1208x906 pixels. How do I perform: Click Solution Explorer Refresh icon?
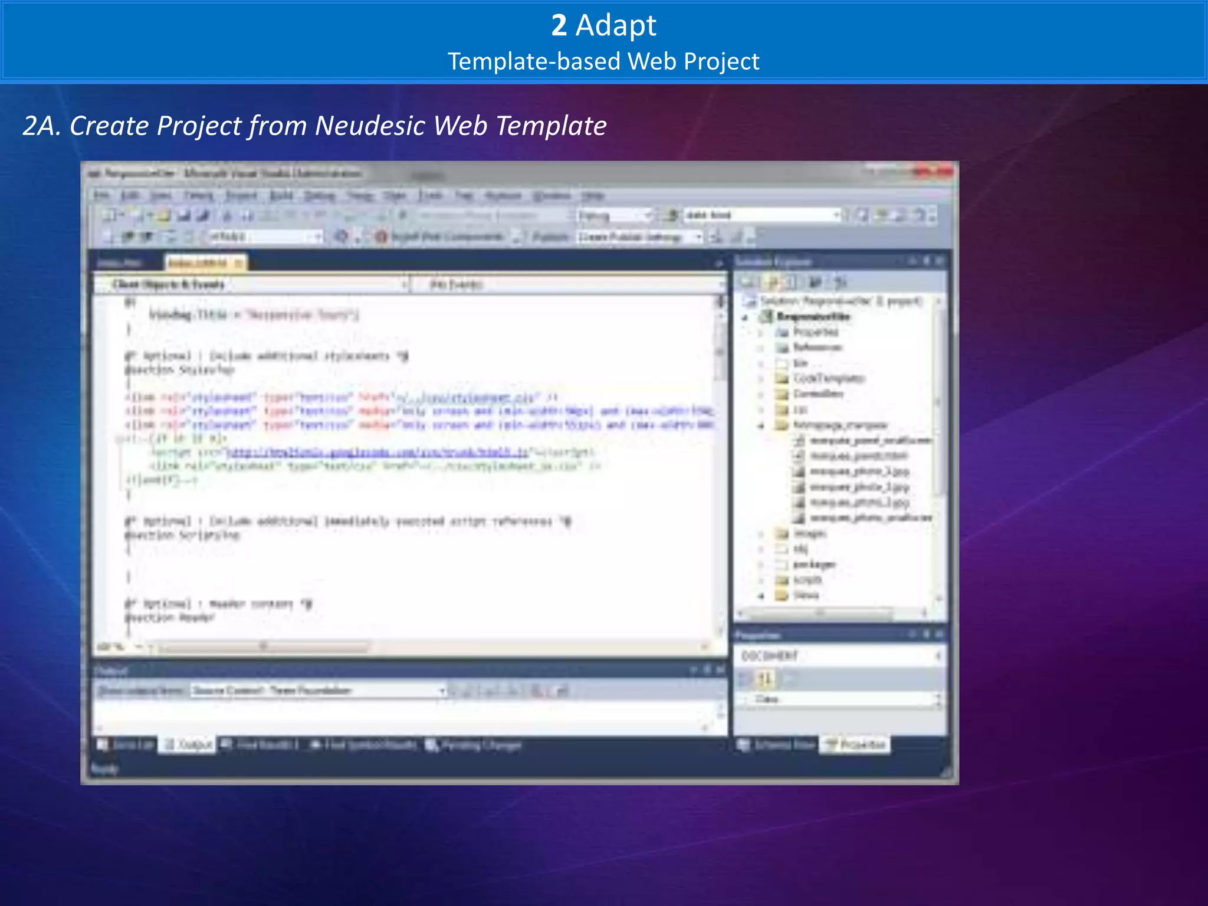(x=791, y=282)
